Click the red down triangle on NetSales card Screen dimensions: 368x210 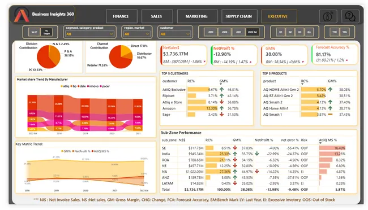[x=204, y=62]
